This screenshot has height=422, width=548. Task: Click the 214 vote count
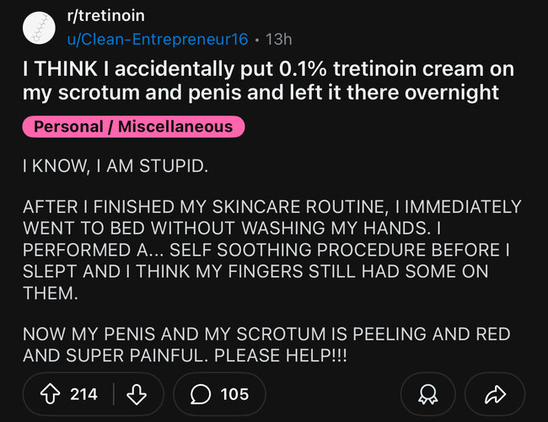click(83, 393)
